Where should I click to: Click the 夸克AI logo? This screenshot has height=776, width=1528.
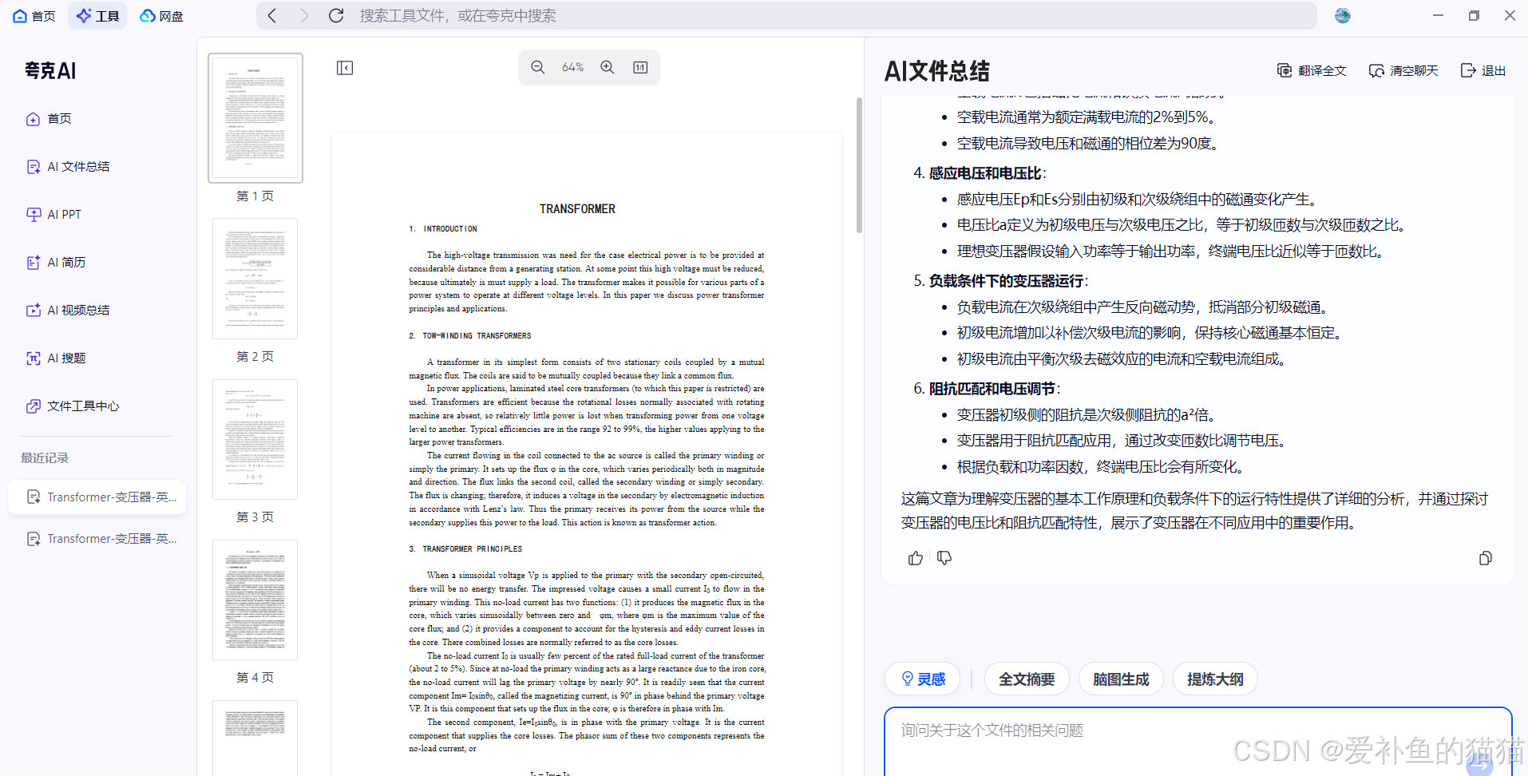(x=50, y=71)
